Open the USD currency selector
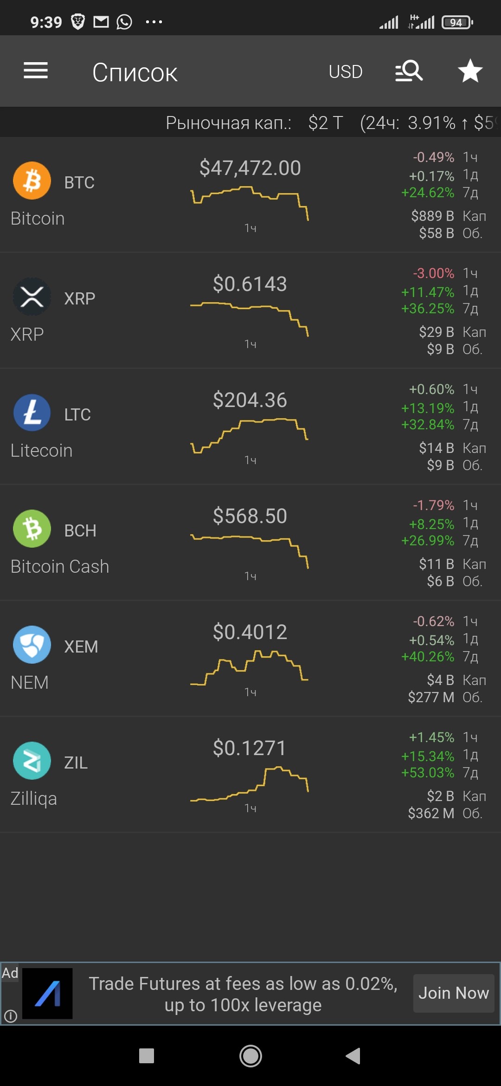This screenshot has width=501, height=1086. 346,71
